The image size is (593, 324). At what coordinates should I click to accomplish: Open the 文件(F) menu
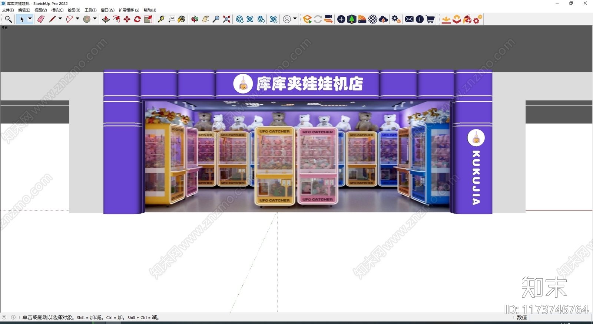coord(8,10)
